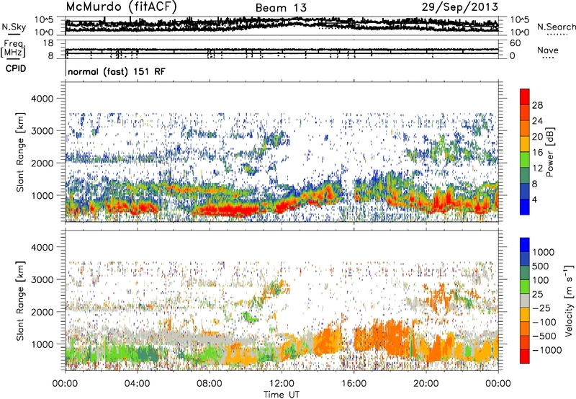The height and width of the screenshot is (399, 576).
Task: Click the intense red power patch near 09:00 UT
Action: tap(226, 210)
